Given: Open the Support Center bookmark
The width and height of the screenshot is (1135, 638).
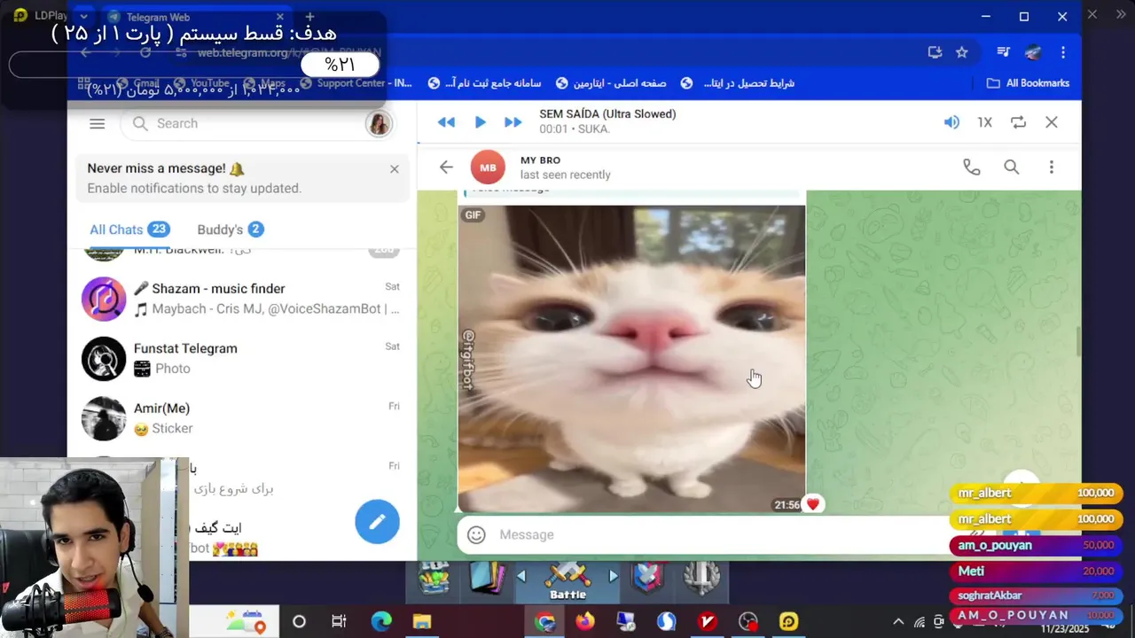Looking at the screenshot, I should [x=356, y=83].
